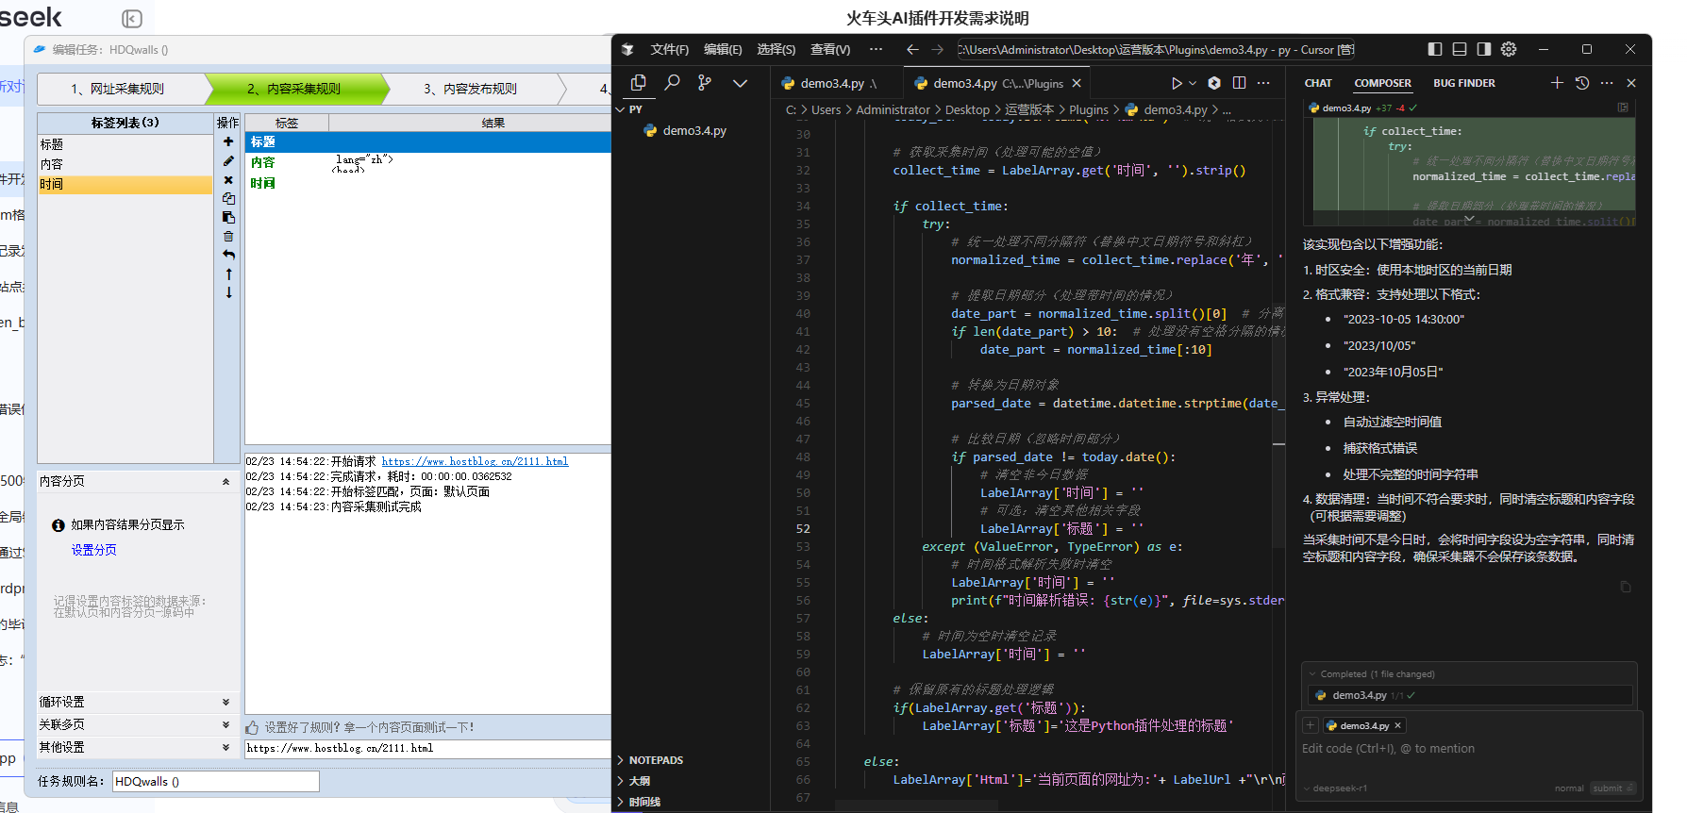Paste tag using the paste icon

[228, 217]
